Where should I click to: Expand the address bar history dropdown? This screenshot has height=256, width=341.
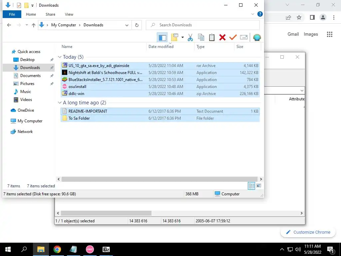pyautogui.click(x=127, y=25)
